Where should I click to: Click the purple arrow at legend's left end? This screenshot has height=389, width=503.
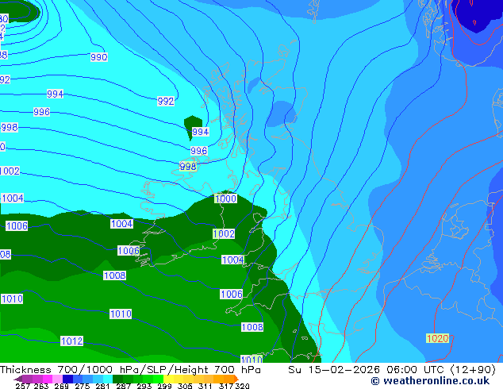(x=18, y=379)
